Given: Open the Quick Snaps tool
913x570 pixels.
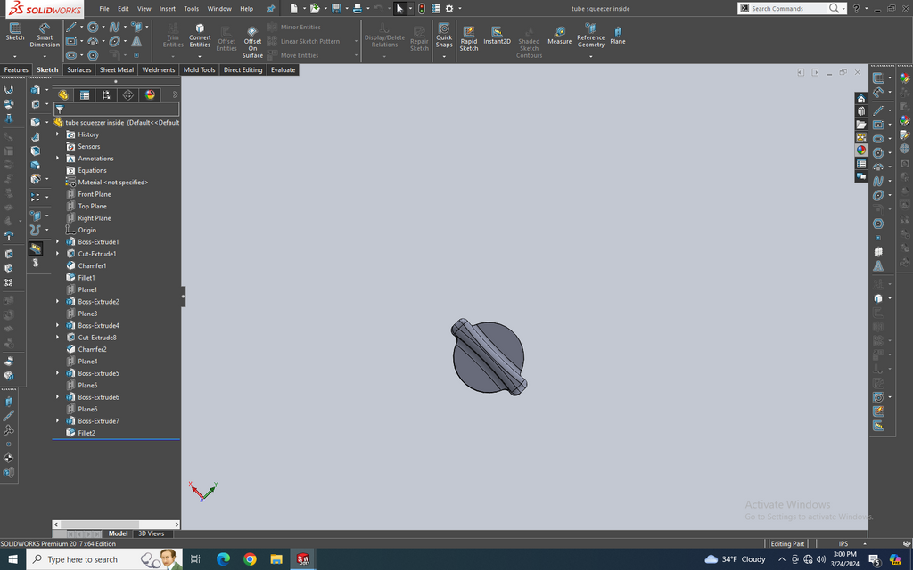Looking at the screenshot, I should 444,36.
